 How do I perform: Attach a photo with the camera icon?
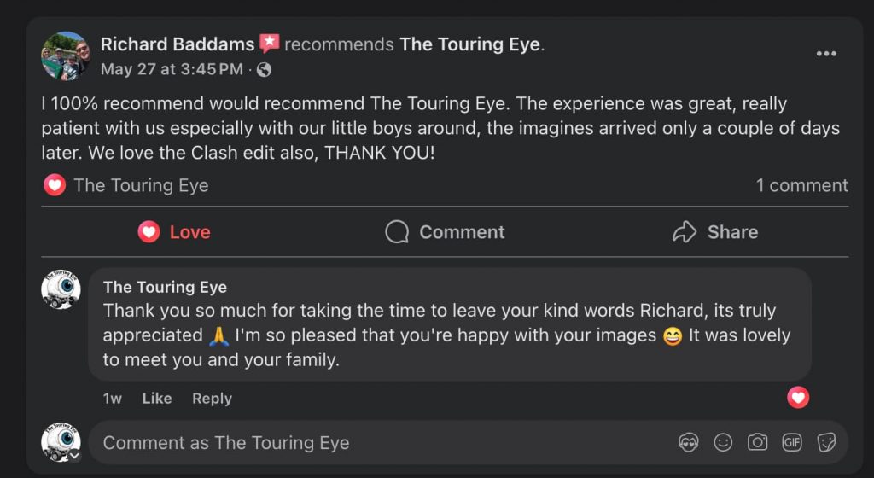click(757, 442)
